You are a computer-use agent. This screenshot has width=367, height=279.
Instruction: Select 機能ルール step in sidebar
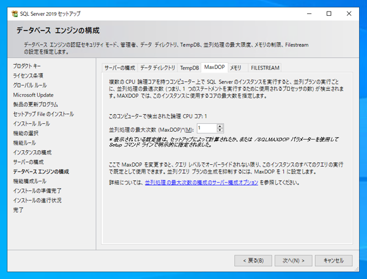[24, 143]
